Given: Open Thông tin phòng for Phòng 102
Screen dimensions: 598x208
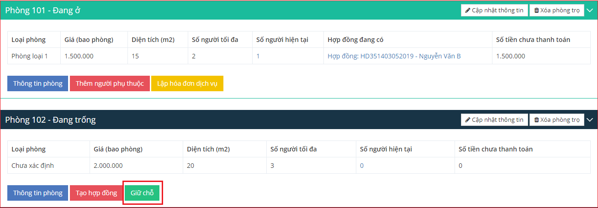Looking at the screenshot, I should coord(37,193).
